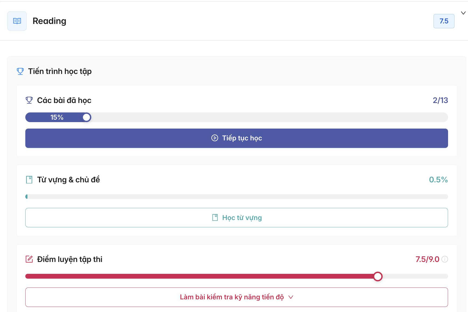The height and width of the screenshot is (312, 468).
Task: Click the 0.5% vocabulary percentage
Action: pos(438,180)
